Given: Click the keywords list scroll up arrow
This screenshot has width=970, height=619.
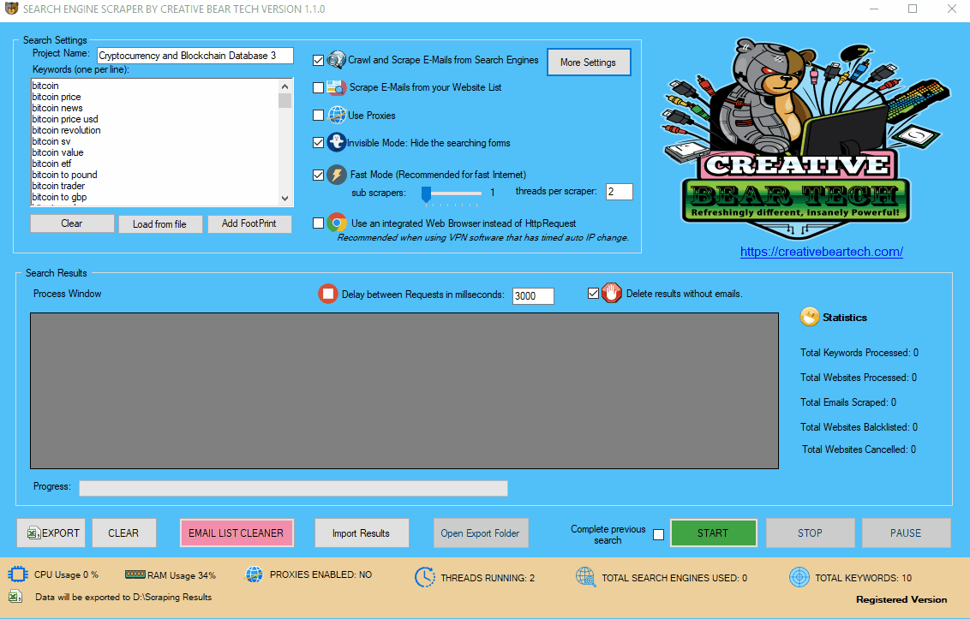Looking at the screenshot, I should tap(284, 86).
